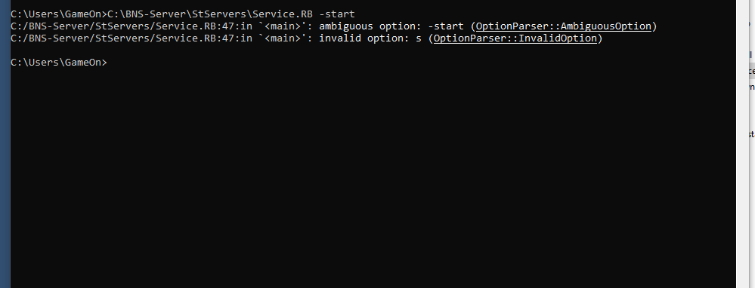The image size is (755, 288).
Task: Click the bottom C:\Users\GameOn> prompt text
Action: click(x=58, y=63)
